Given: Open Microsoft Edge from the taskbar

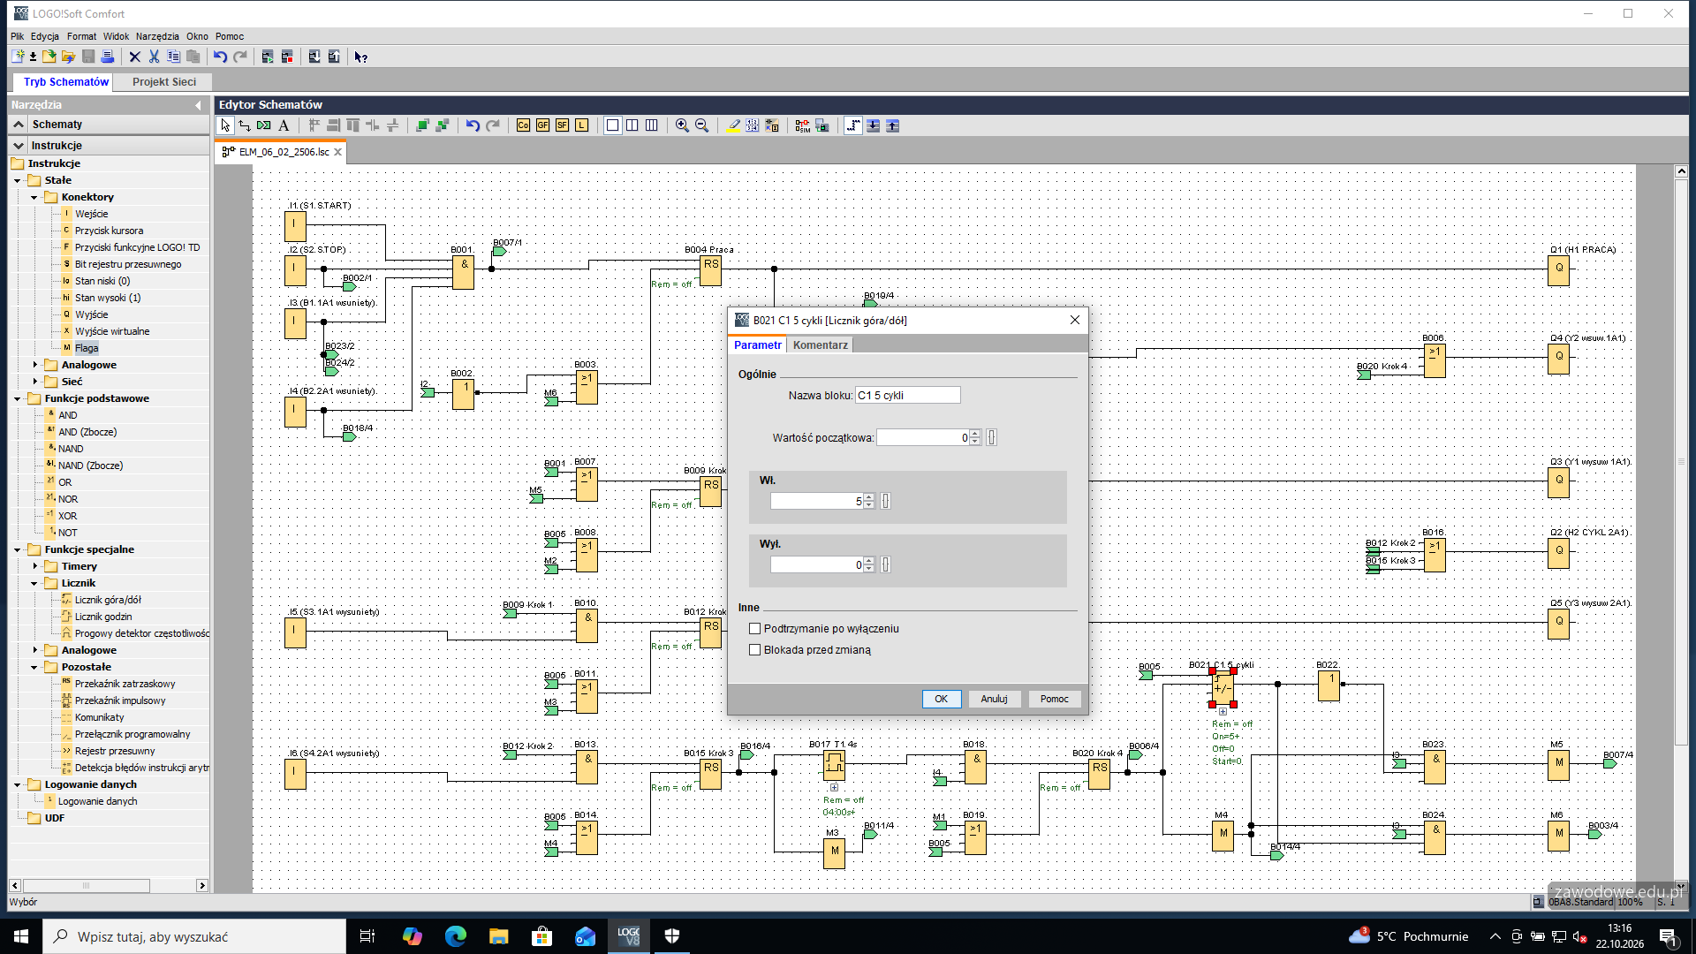Looking at the screenshot, I should [x=455, y=936].
